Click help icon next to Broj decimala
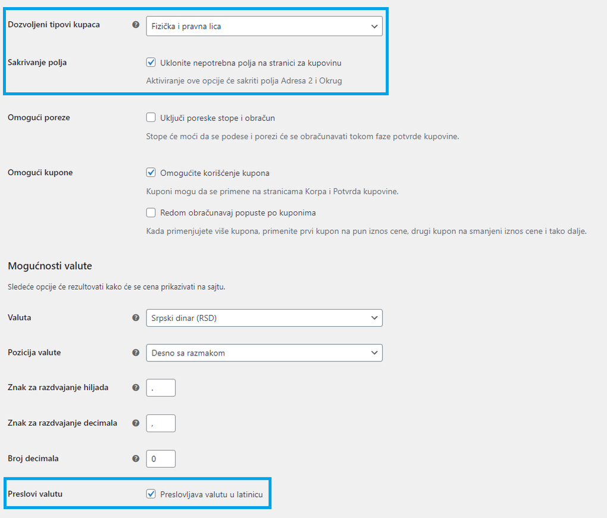 point(136,459)
